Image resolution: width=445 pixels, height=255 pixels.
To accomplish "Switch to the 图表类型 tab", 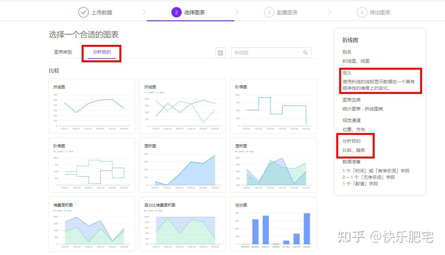I will [x=63, y=52].
